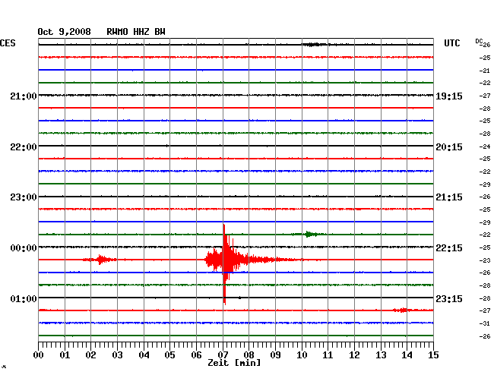Click minute tick label "05" on time axis
This screenshot has width=494, height=375.
169,355
